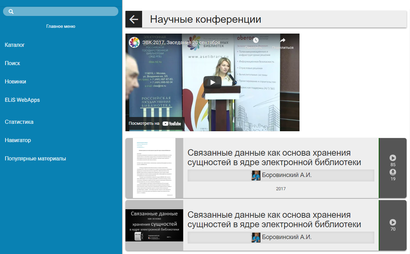The height and width of the screenshot is (254, 410).
Task: Click the back arrow next to Научные конференции
Action: click(134, 19)
